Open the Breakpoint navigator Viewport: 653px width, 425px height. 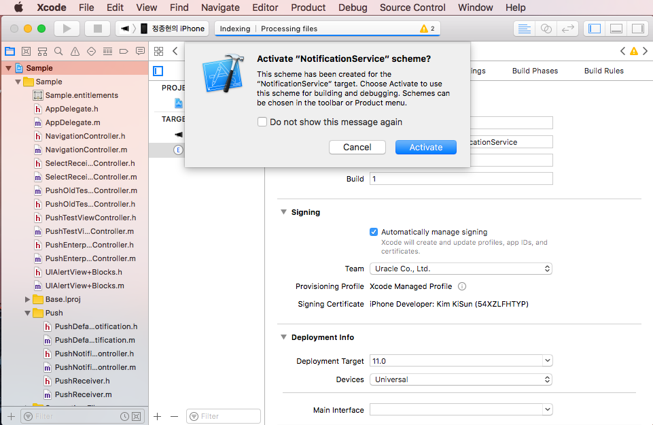pos(124,51)
